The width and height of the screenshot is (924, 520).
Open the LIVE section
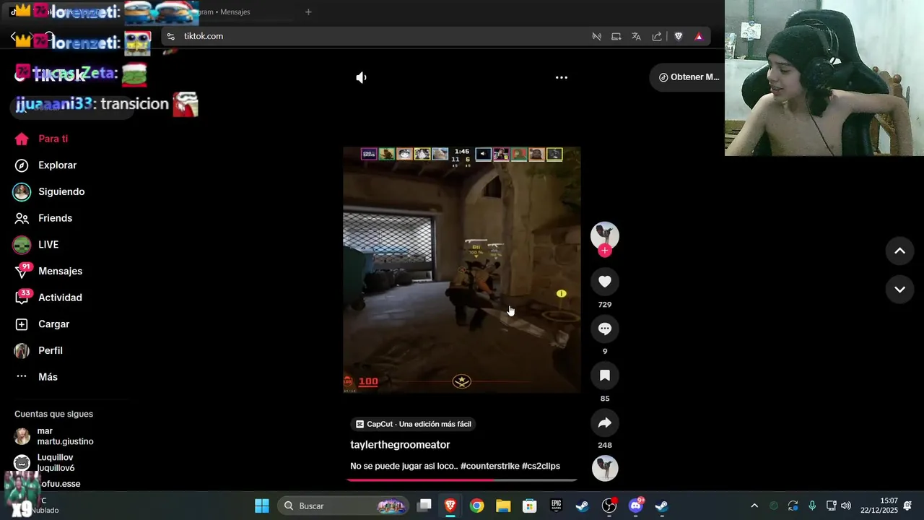(x=48, y=245)
